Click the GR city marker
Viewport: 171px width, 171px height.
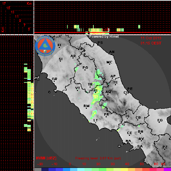click(x=54, y=81)
